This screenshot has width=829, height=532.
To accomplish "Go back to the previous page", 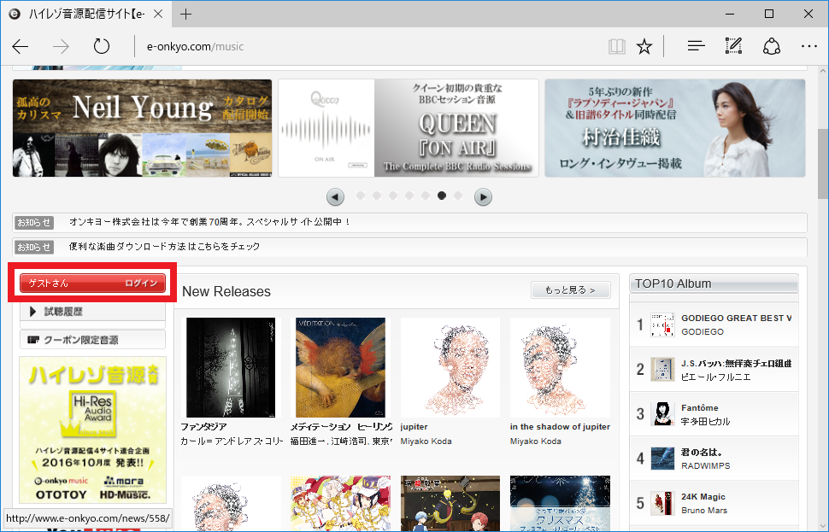I will tap(21, 46).
